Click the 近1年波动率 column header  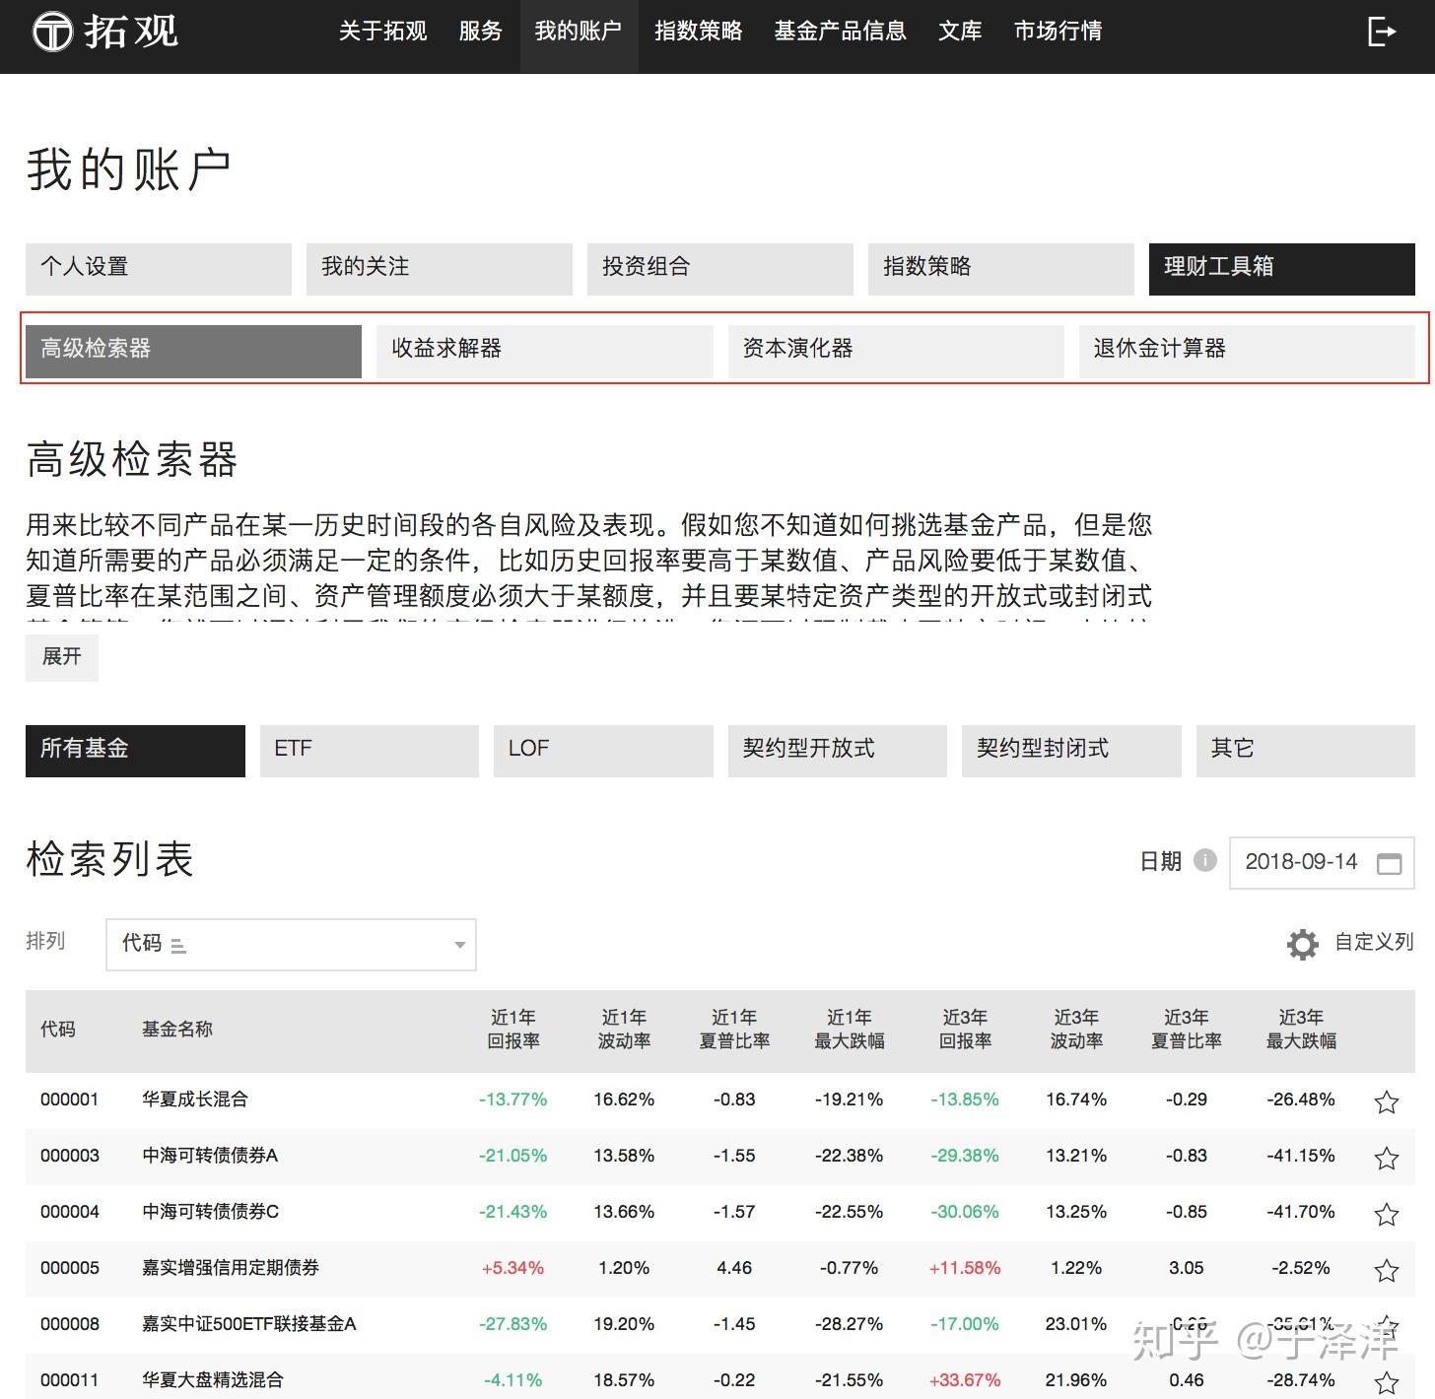click(x=624, y=1030)
